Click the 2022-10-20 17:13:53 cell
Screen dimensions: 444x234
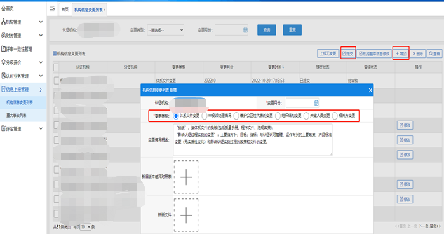tap(268, 81)
